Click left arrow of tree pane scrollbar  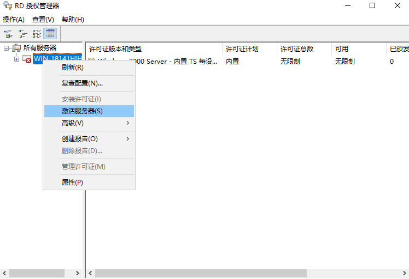coord(4,274)
